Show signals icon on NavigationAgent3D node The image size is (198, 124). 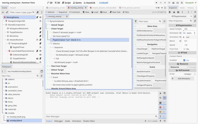click(41, 21)
